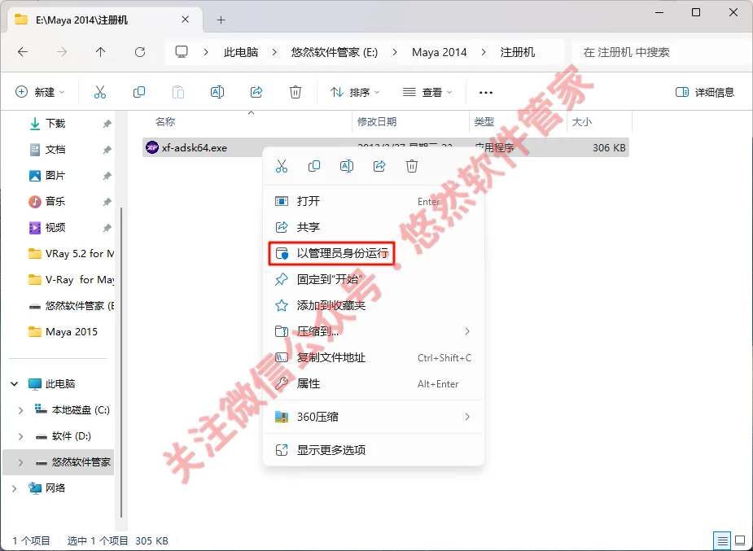
Task: Open 属性 from the context menu
Action: click(x=374, y=383)
